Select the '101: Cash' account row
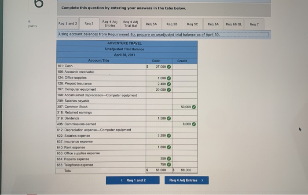The height and width of the screenshot is (195, 308). point(127,67)
